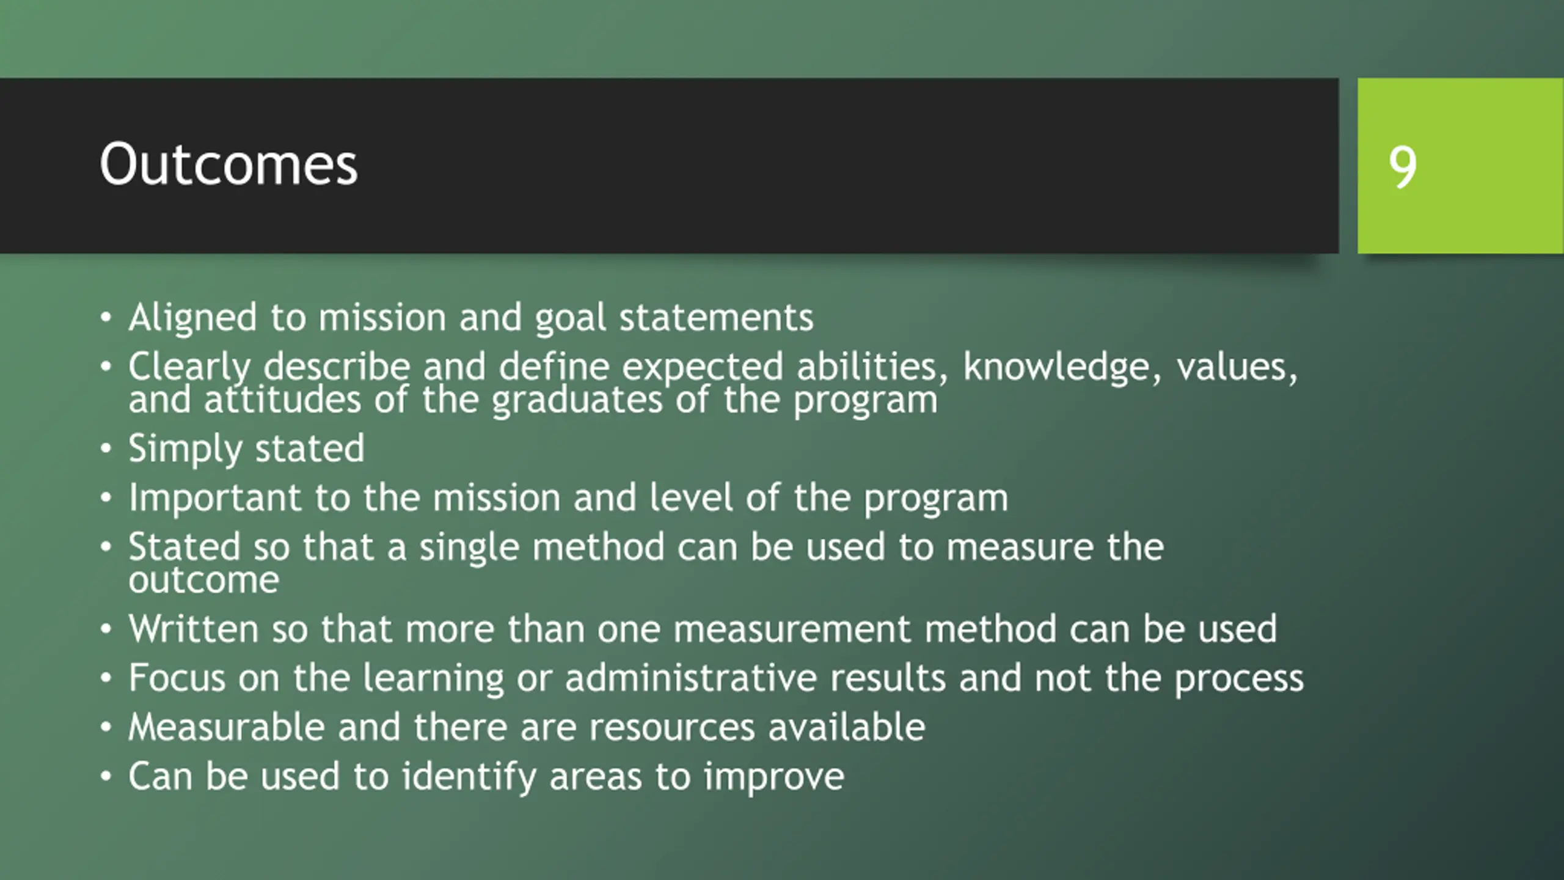Image resolution: width=1564 pixels, height=880 pixels.
Task: Click the and attitudes of the graduates line
Action: 533,401
